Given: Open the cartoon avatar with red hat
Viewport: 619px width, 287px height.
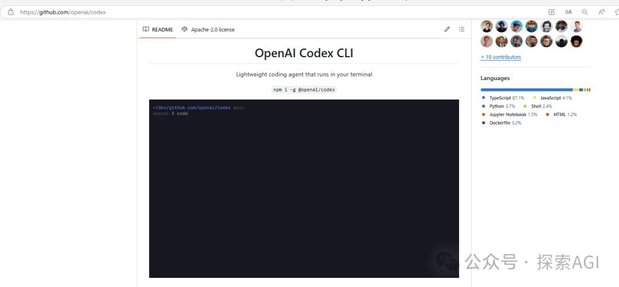Looking at the screenshot, I should [531, 26].
